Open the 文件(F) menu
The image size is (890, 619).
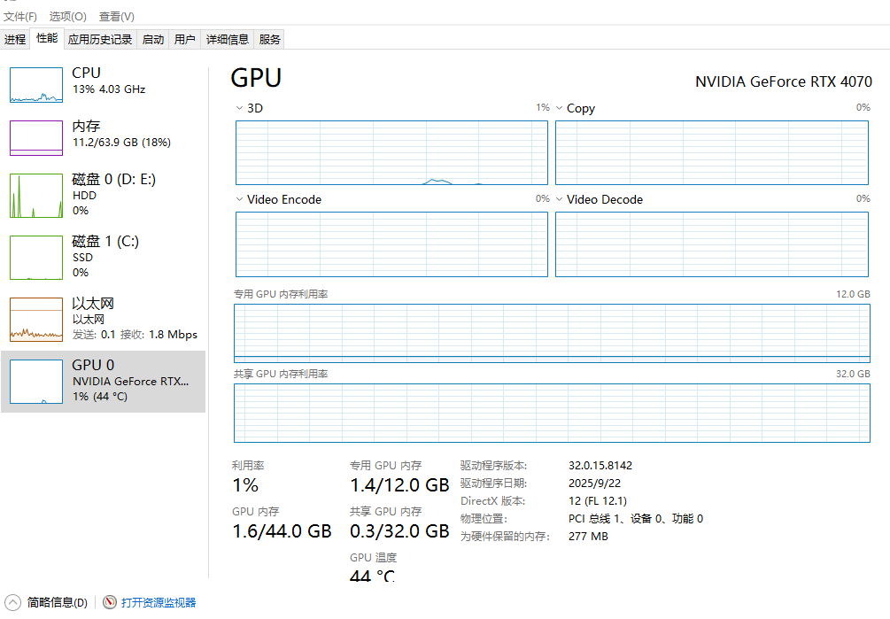tap(20, 17)
